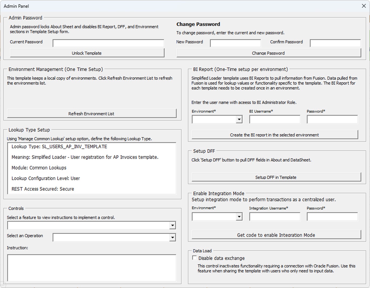The height and width of the screenshot is (288, 370).
Task: Click the New Password input field
Action: click(235, 43)
